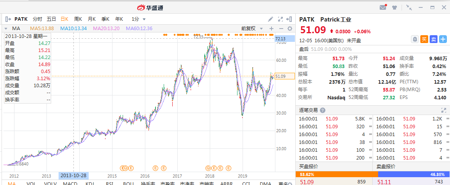Set a price alert with the bell icon
Screen dimensions: 450x185
(415, 40)
